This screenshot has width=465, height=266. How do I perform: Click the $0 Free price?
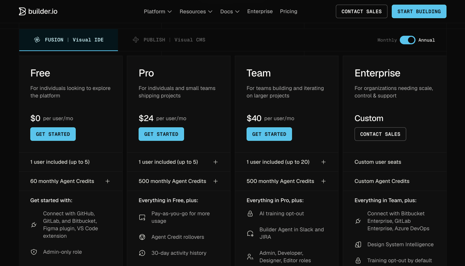[x=35, y=118]
